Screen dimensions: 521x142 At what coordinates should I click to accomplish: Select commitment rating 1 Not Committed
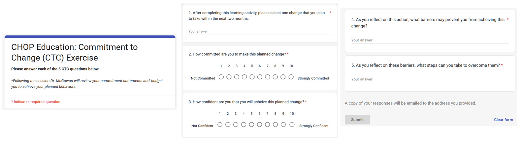[x=221, y=77]
